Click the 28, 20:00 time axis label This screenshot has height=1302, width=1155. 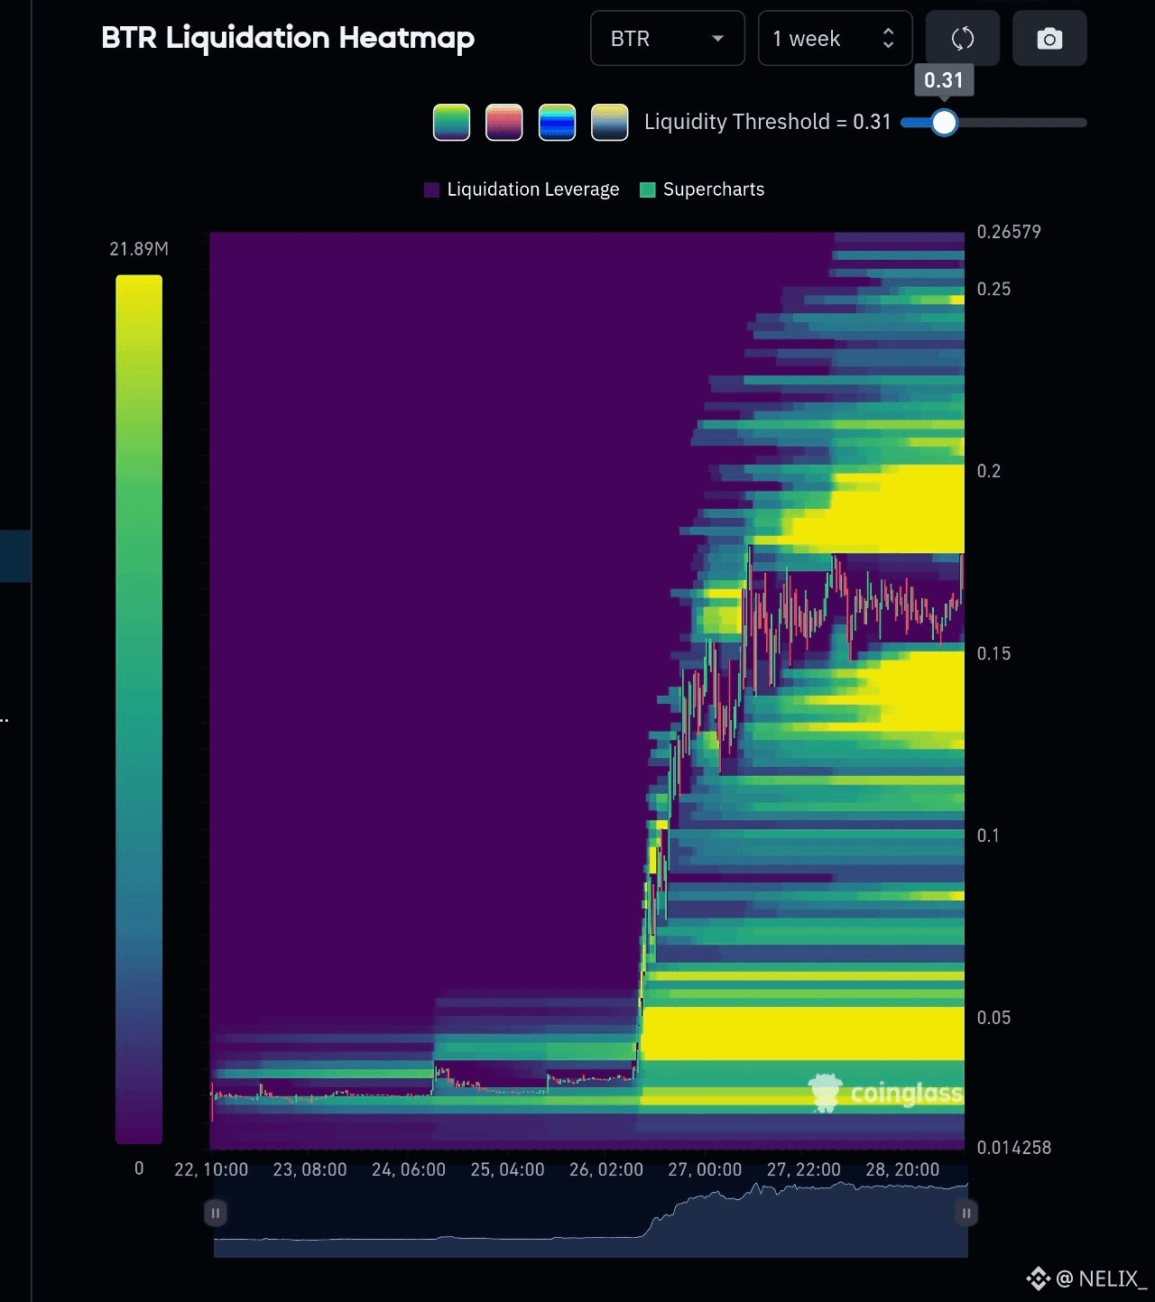click(902, 1169)
